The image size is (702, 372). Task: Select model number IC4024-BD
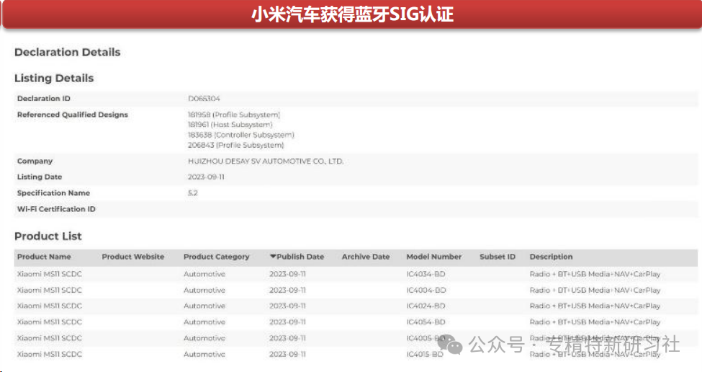[x=426, y=306]
